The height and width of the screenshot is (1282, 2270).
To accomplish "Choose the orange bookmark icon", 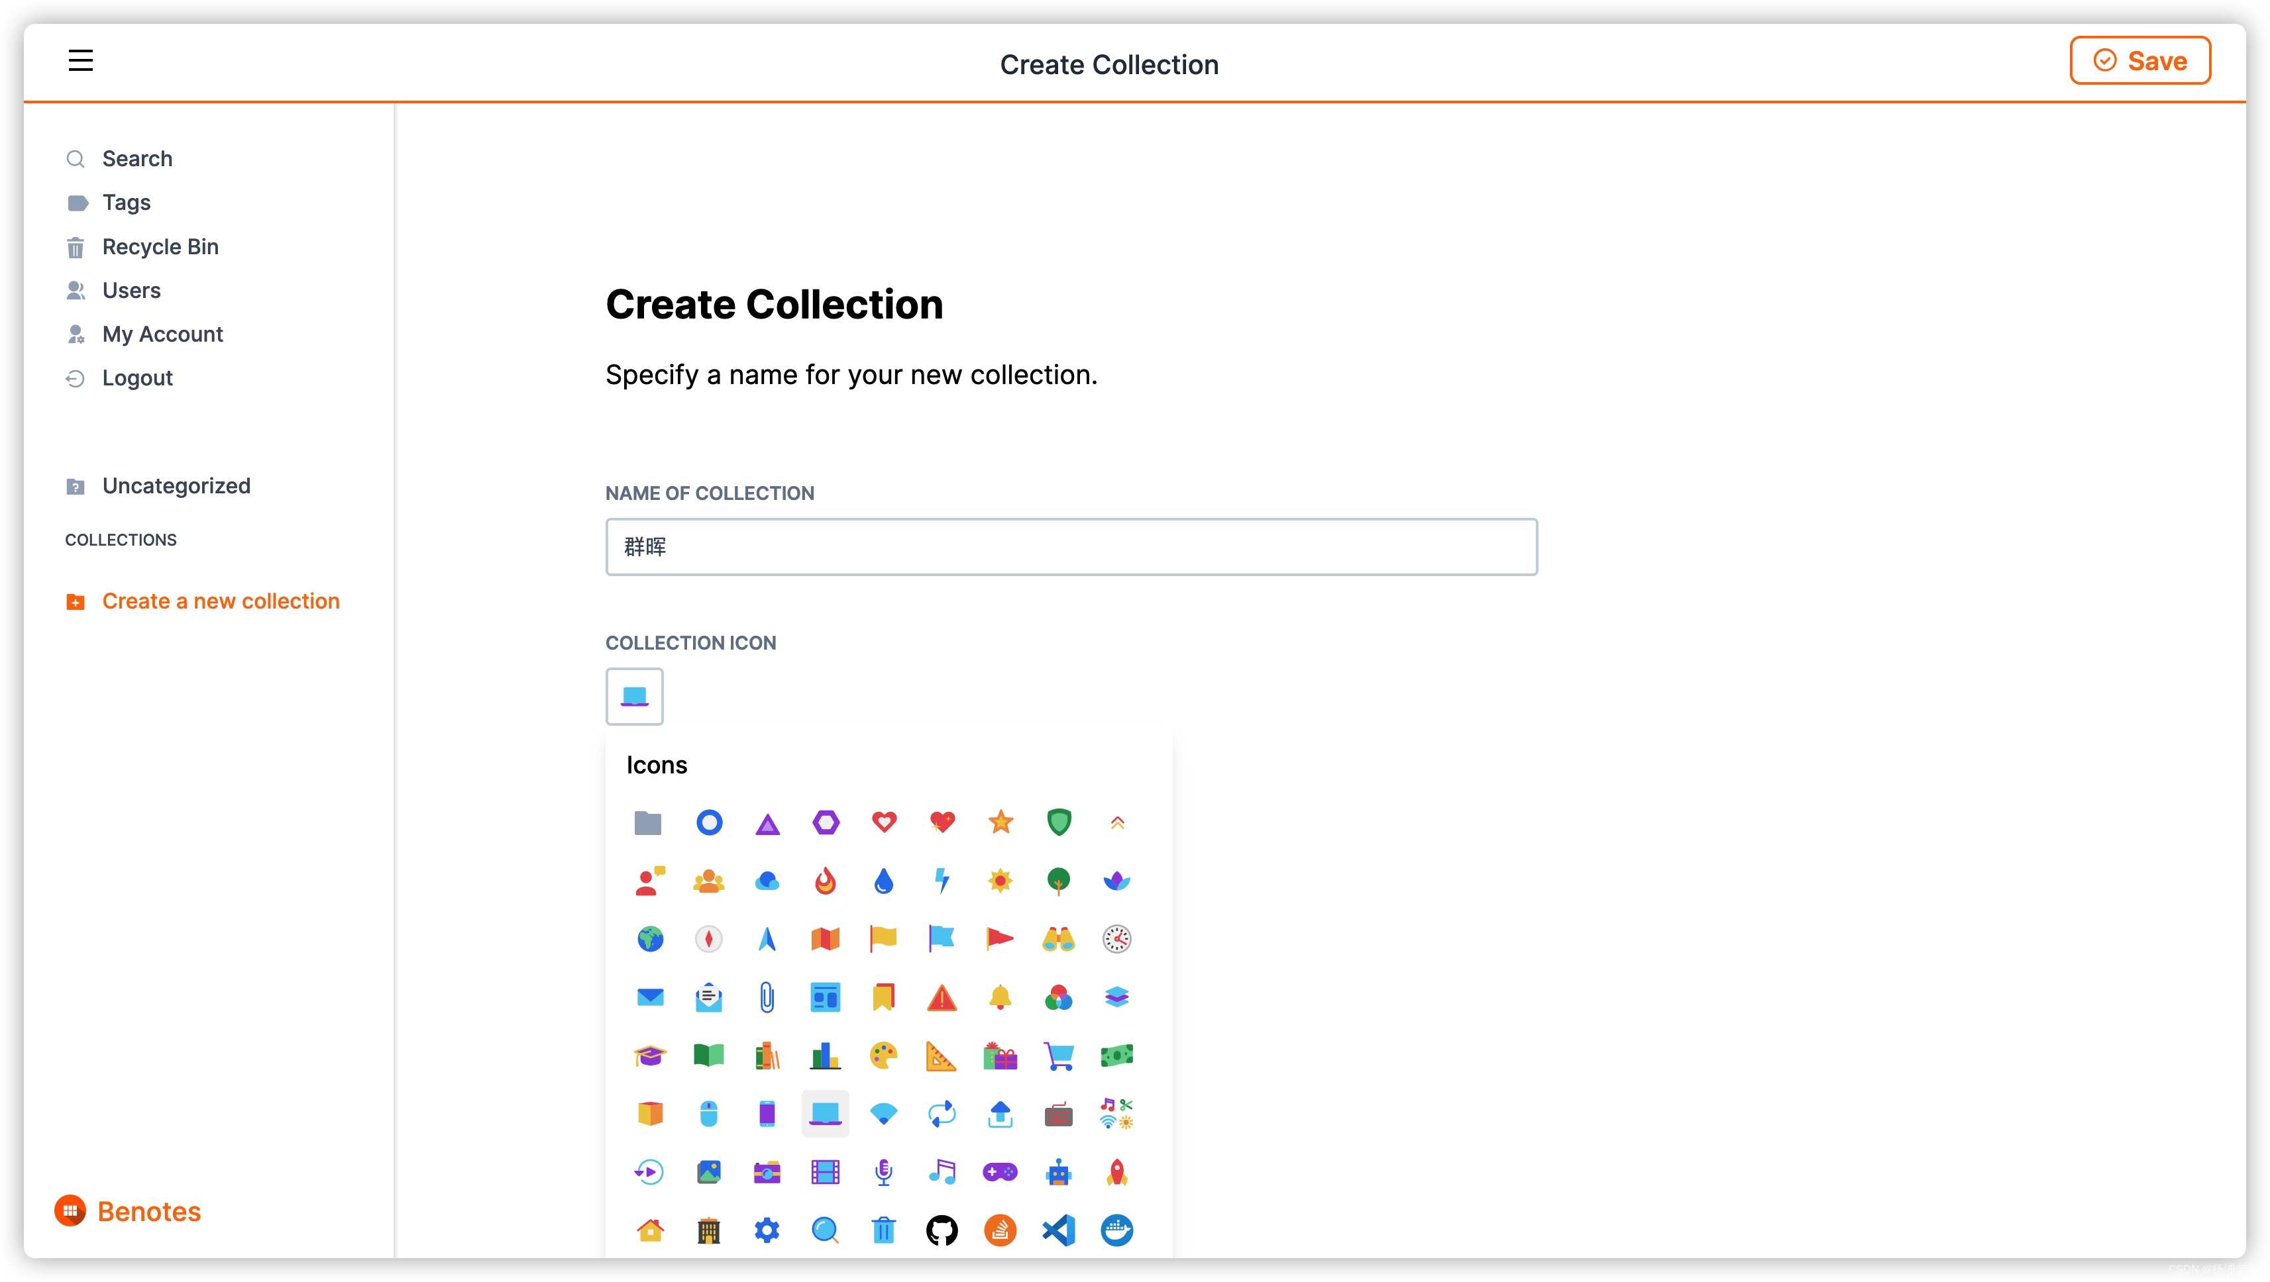I will (884, 997).
